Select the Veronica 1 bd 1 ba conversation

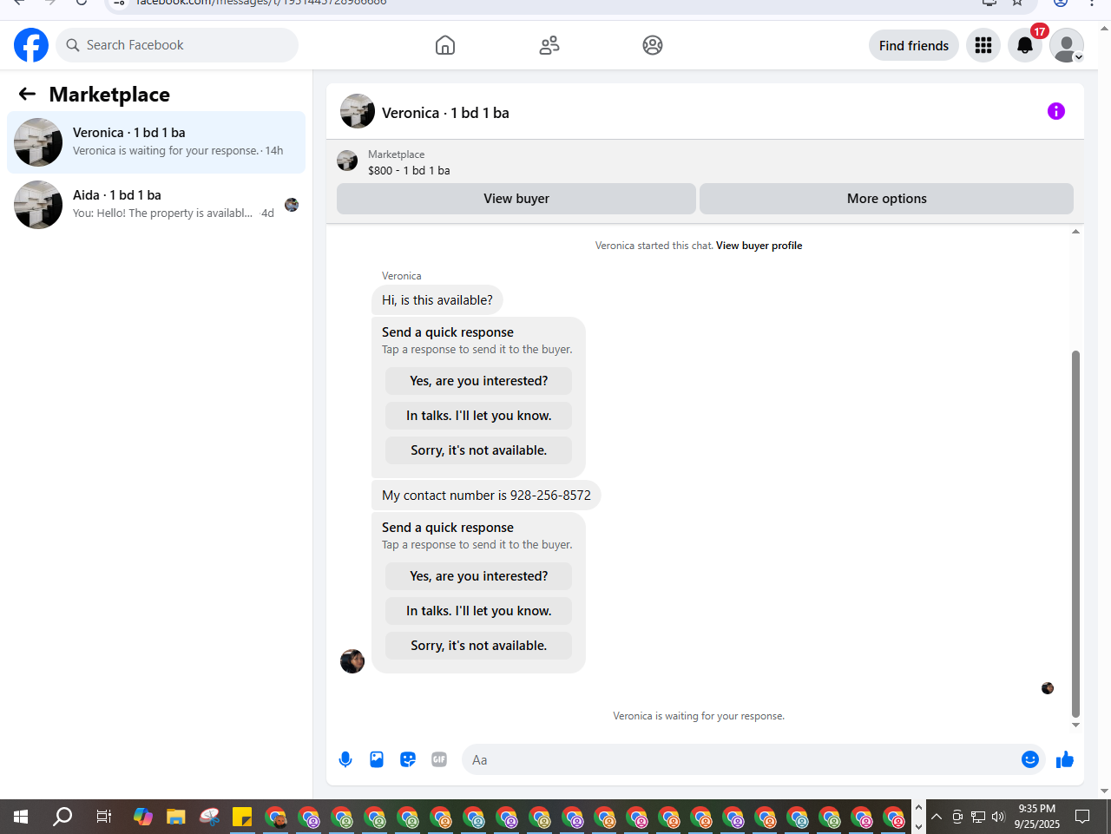point(156,142)
